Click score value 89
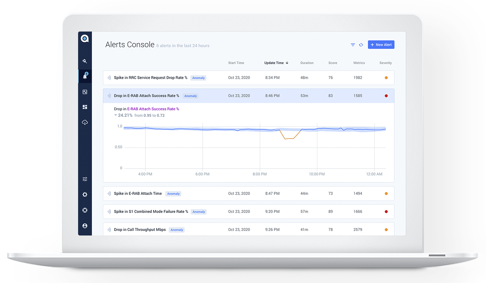 point(330,212)
